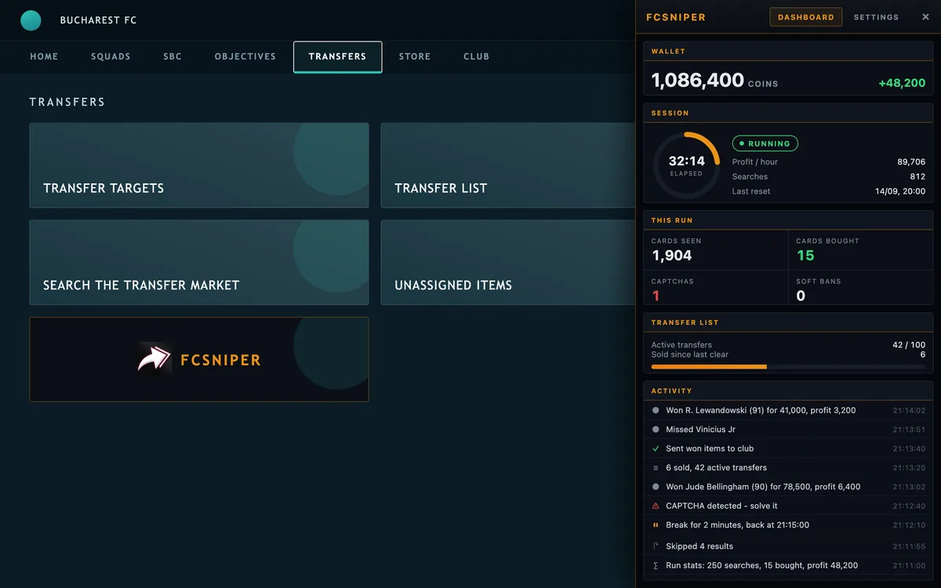Click the Missed Vinicius Jr activity text

(700, 430)
